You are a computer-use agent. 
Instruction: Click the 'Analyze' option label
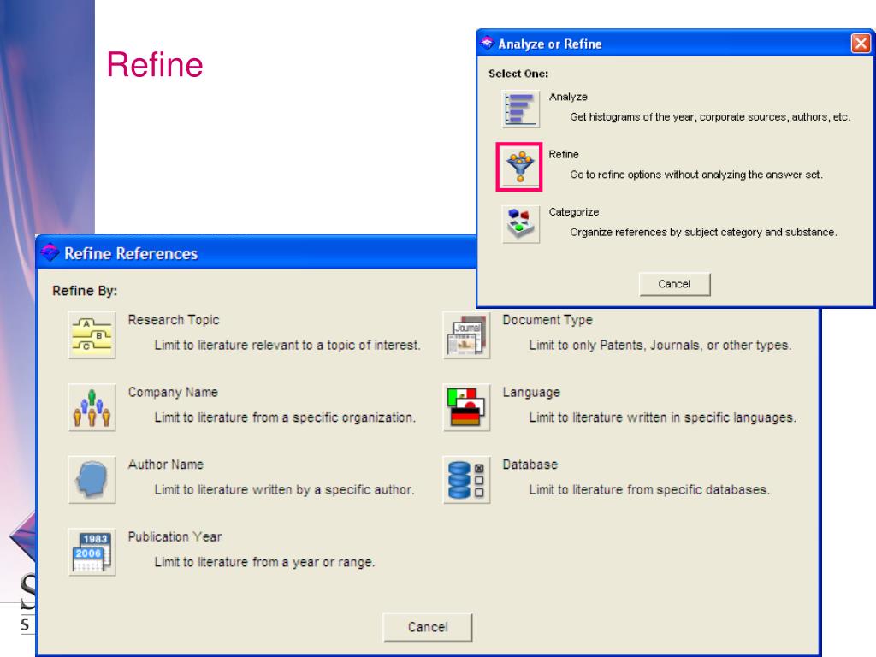tap(568, 97)
